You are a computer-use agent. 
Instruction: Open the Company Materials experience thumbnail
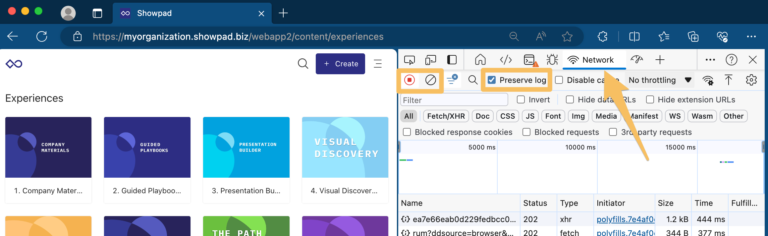coord(48,147)
